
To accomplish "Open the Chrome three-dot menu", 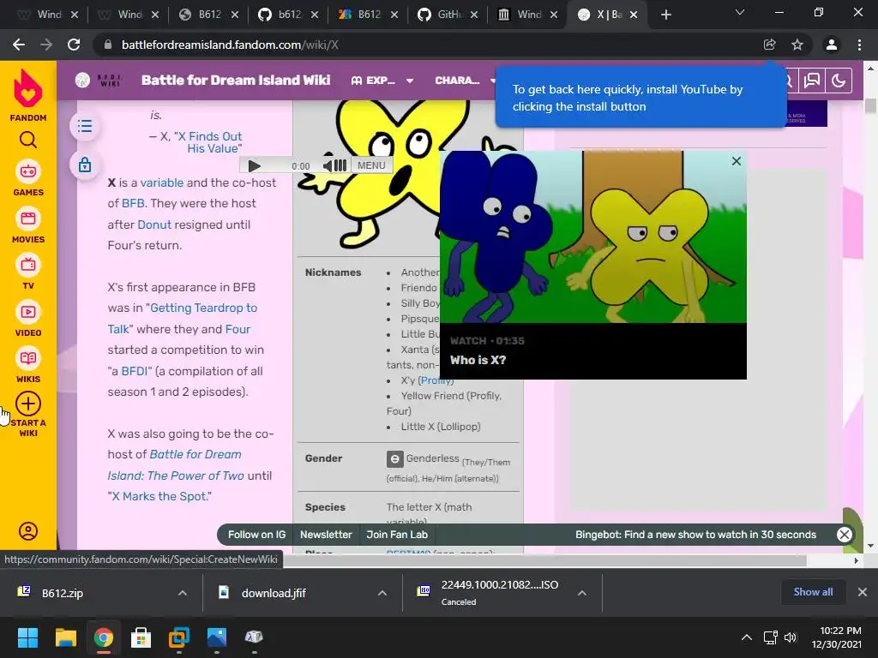I will tap(859, 45).
